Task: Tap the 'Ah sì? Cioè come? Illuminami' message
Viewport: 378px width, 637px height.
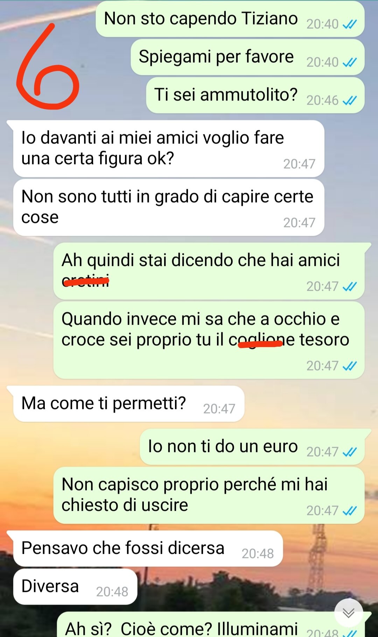Action: [210, 624]
